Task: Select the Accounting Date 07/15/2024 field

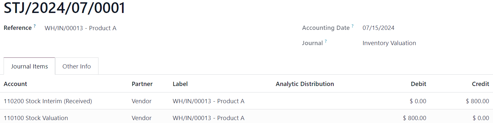Action: coord(379,28)
